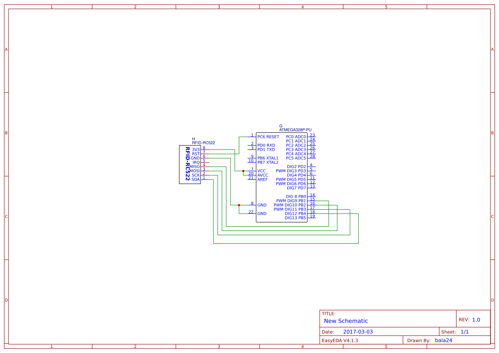The image size is (499, 353).
Task: Select the red junction dot near VCC
Action: click(x=243, y=170)
